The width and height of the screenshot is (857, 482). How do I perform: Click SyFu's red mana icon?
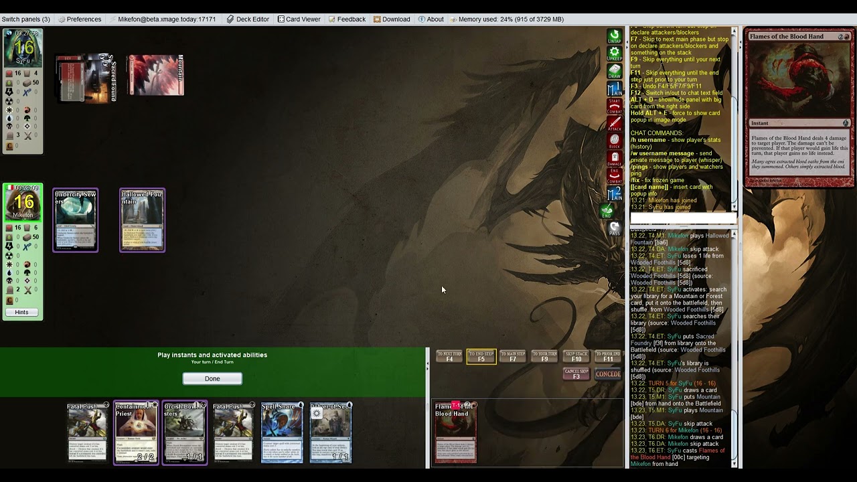(x=27, y=110)
